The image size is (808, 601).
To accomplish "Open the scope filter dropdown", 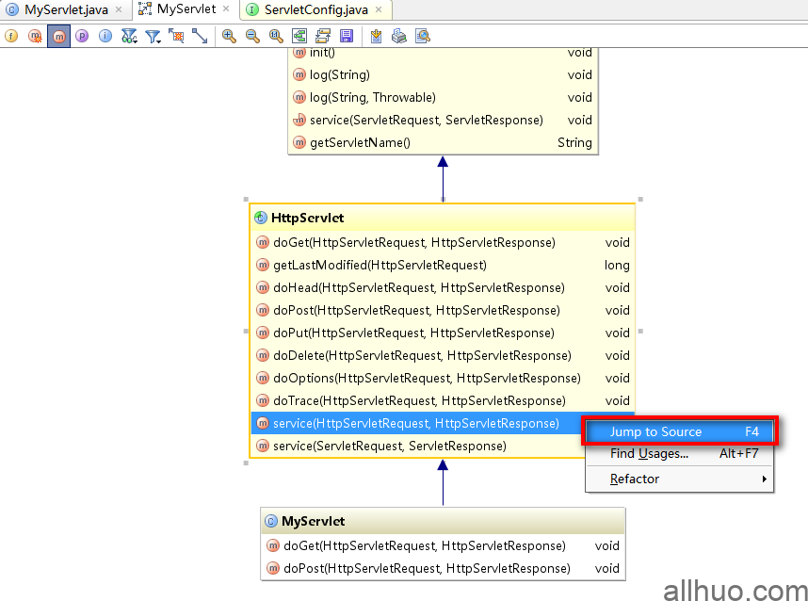I will [x=153, y=36].
